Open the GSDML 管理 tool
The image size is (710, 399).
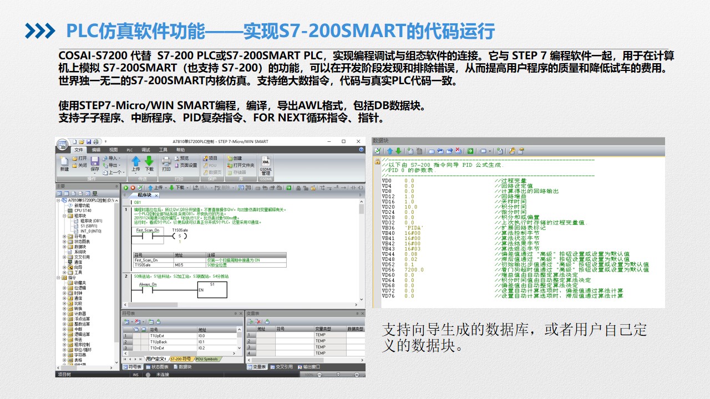coord(266,166)
